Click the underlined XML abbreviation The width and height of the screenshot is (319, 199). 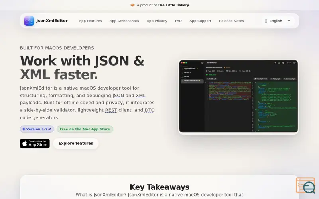coord(141,96)
